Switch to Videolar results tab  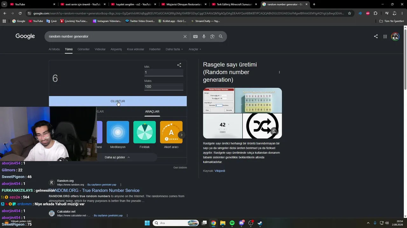click(100, 49)
